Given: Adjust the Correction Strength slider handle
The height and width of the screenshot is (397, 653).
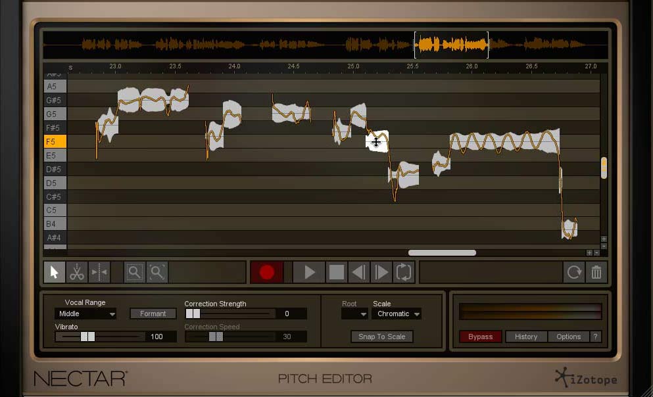Looking at the screenshot, I should pos(193,314).
